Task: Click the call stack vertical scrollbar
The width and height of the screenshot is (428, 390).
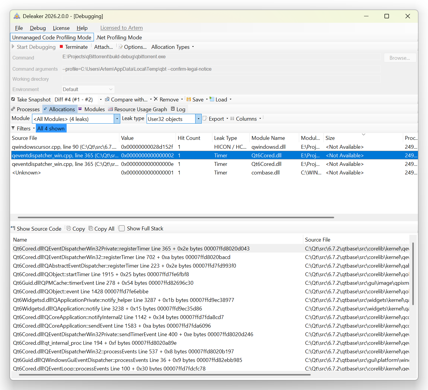Action: tap(413, 274)
